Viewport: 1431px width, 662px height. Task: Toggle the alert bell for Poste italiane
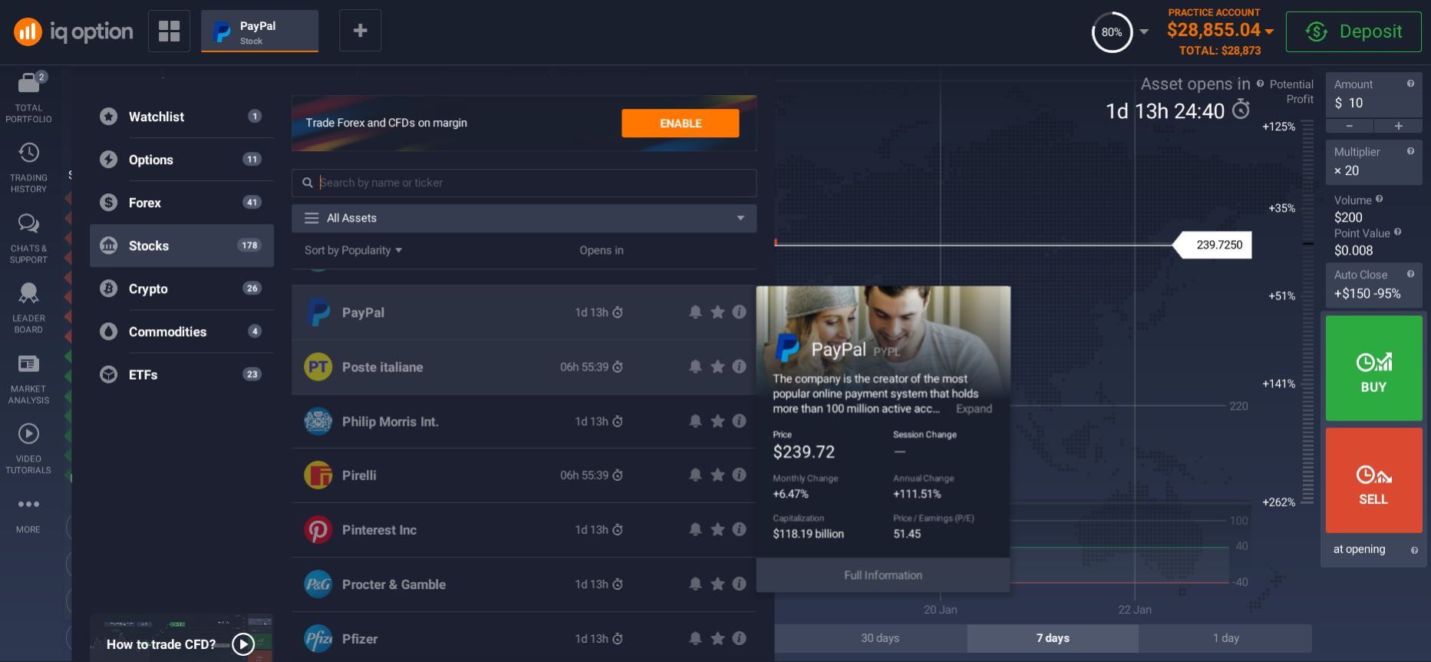pos(695,367)
